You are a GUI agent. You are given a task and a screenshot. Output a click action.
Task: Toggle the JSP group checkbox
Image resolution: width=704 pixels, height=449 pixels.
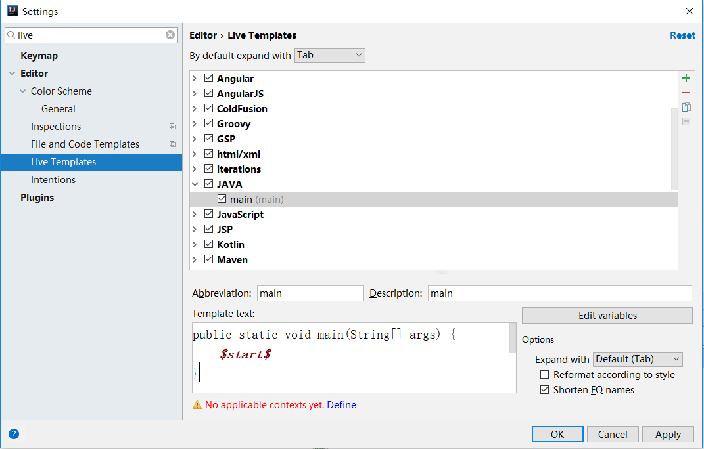coord(208,229)
